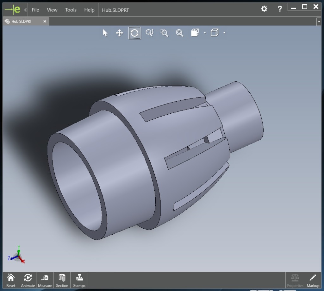The width and height of the screenshot is (324, 291).
Task: Choose the Zoom In/Out tool
Action: 149,33
